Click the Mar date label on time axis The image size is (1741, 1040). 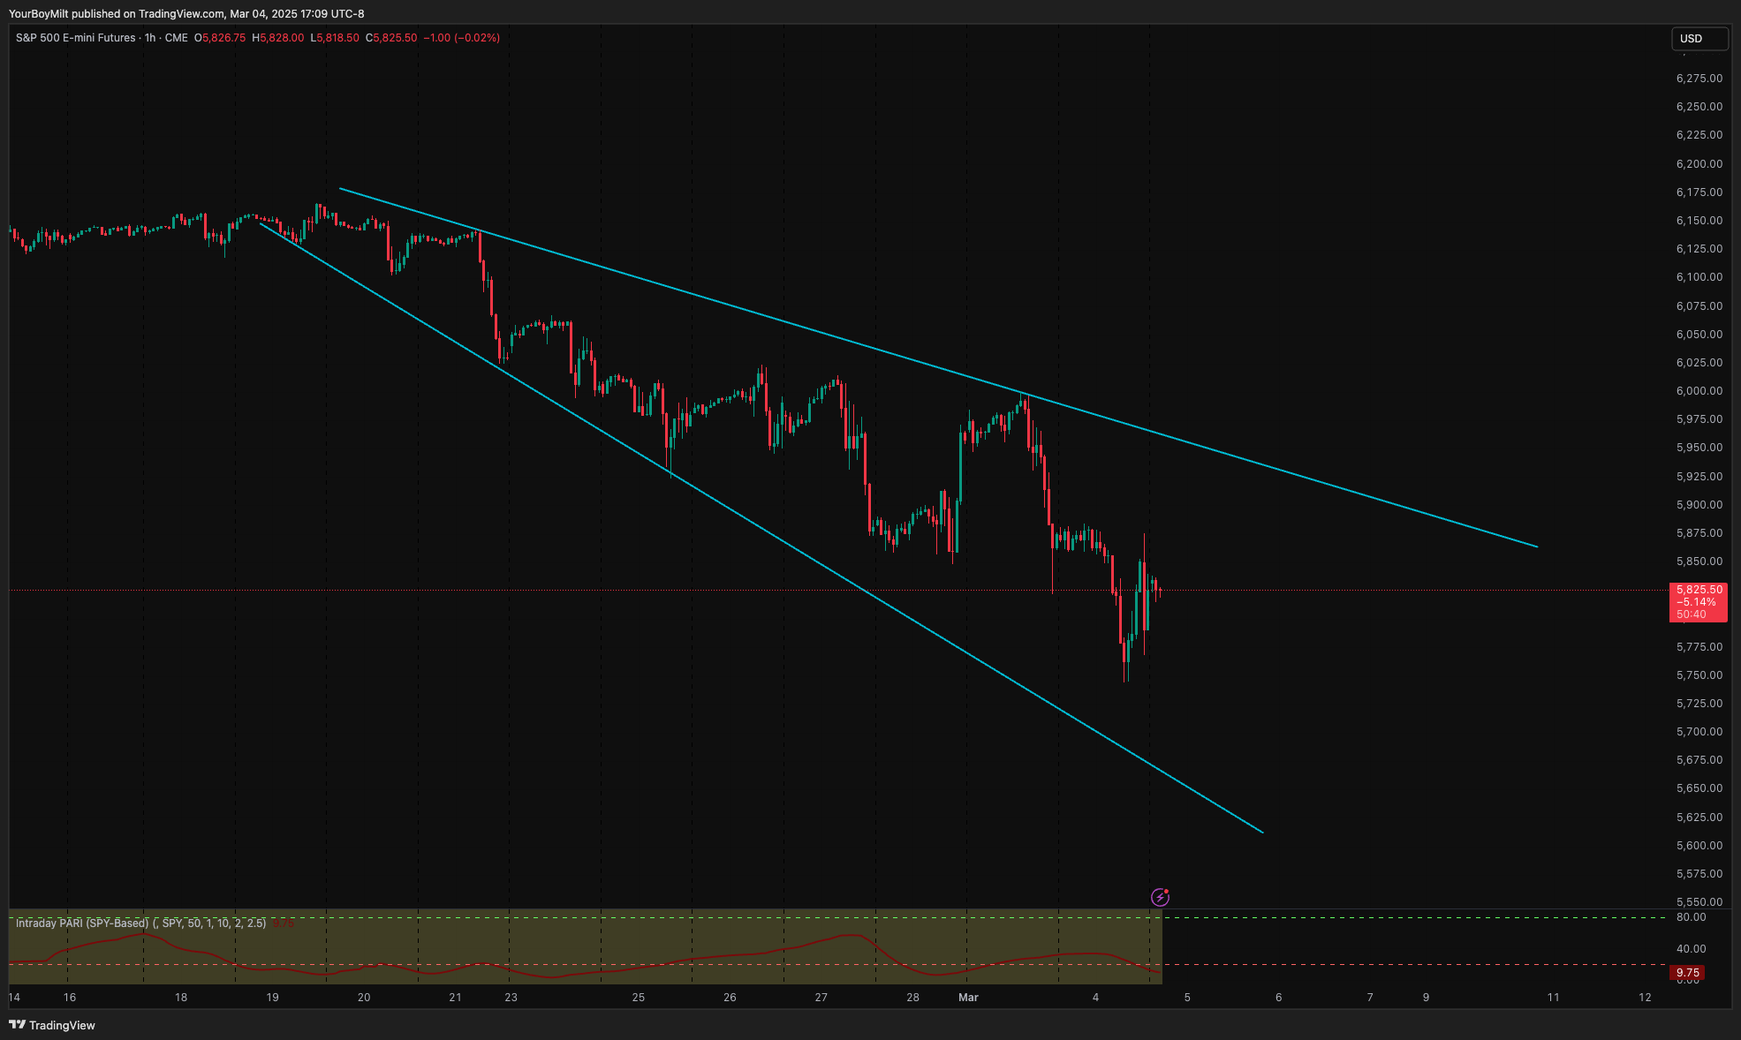968,998
